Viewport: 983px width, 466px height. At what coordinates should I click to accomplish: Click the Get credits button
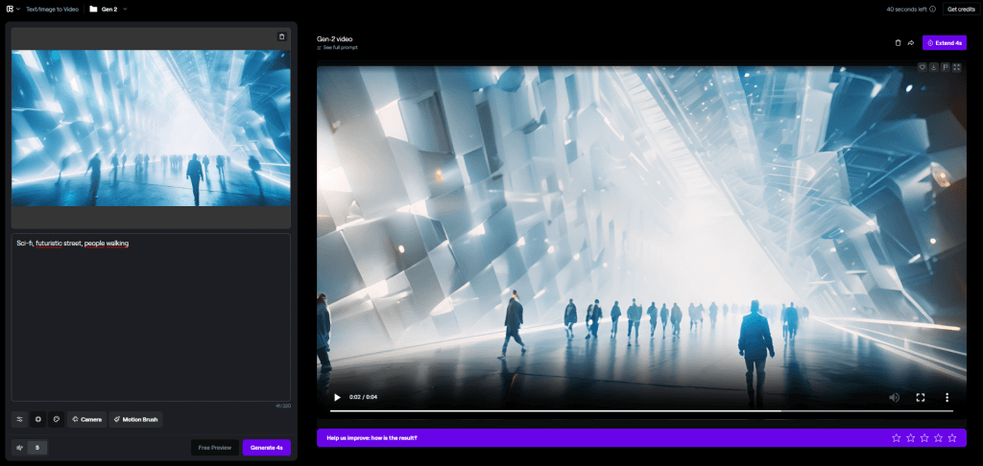click(x=960, y=9)
